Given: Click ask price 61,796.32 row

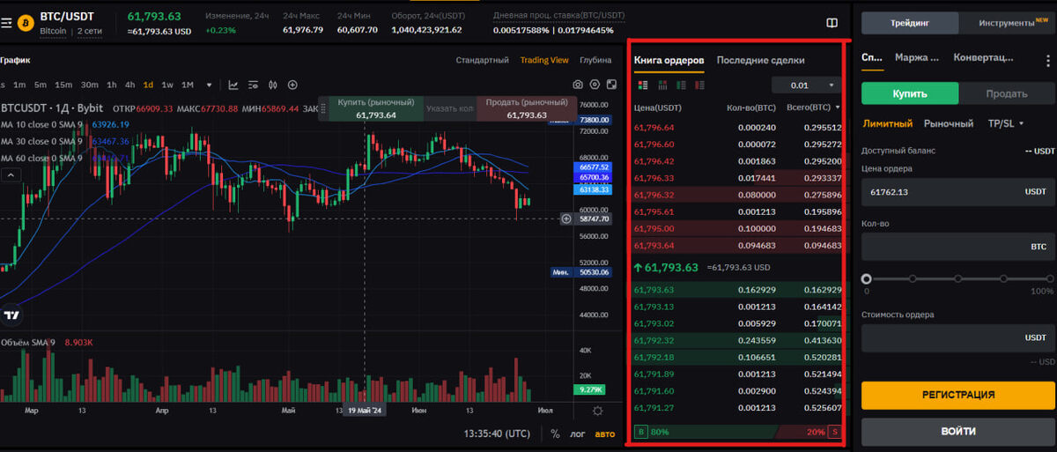Looking at the screenshot, I should [x=738, y=195].
